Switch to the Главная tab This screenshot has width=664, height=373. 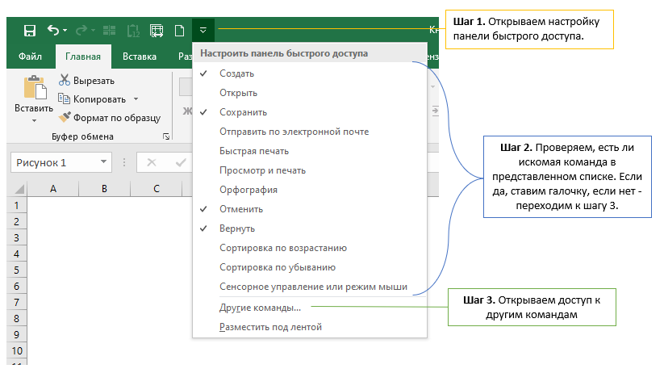click(83, 57)
